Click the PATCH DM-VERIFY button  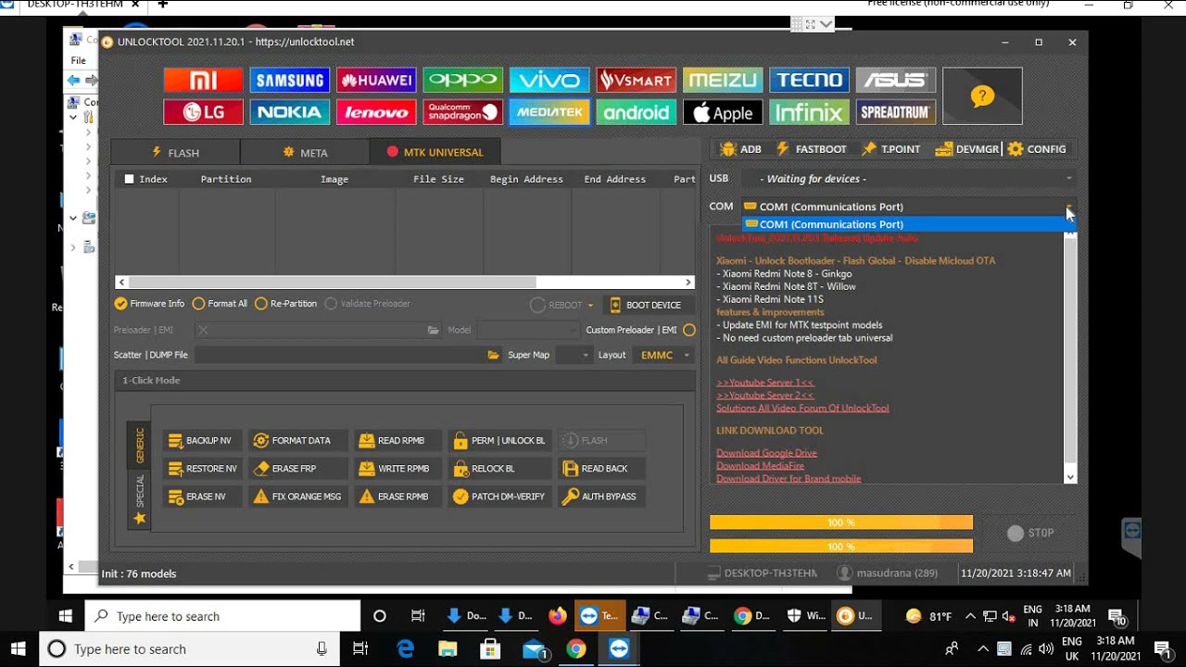pos(500,497)
